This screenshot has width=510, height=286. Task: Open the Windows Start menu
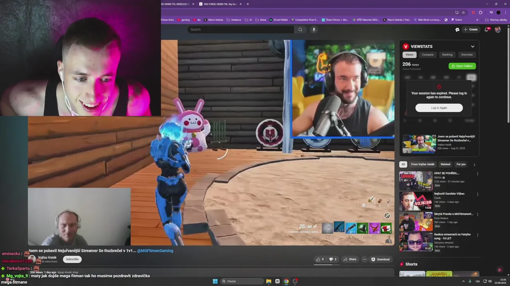click(x=215, y=281)
